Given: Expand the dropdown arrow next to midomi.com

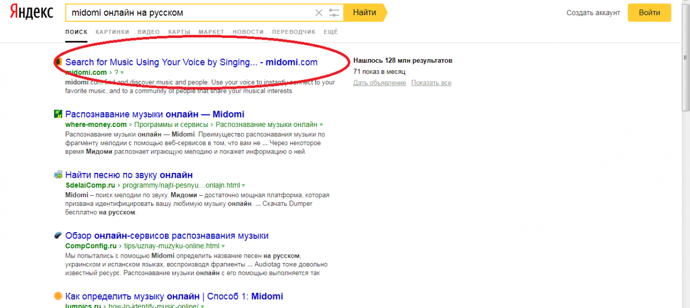Looking at the screenshot, I should click(122, 72).
